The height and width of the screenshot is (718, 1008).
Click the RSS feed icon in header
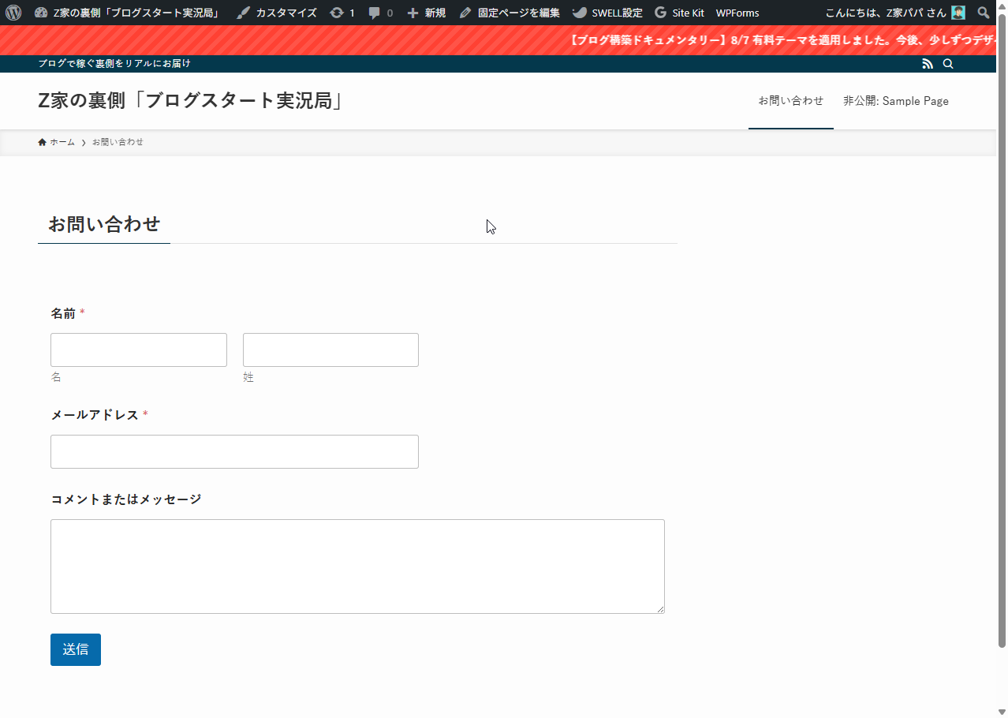tap(928, 64)
